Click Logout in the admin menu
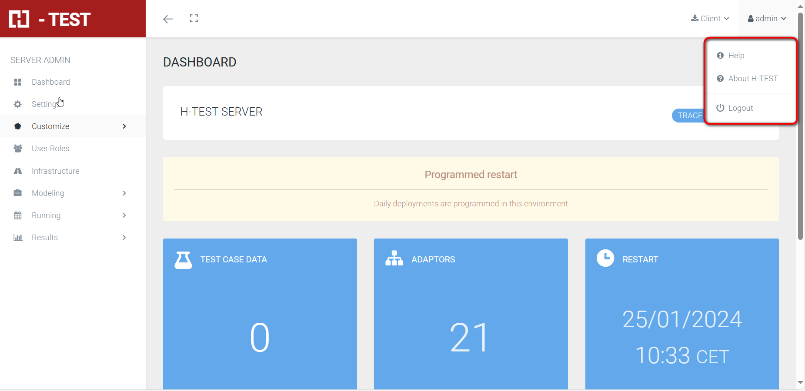This screenshot has width=805, height=391. [740, 108]
